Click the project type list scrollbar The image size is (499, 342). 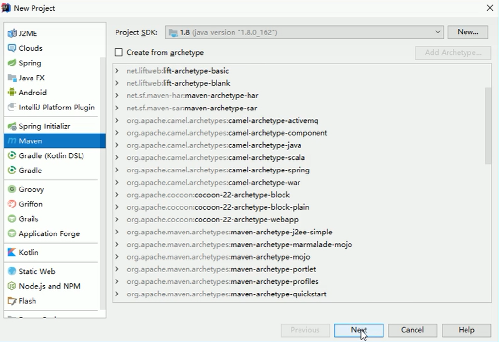coord(102,183)
